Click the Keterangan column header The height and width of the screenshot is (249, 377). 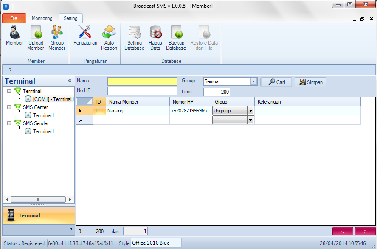307,101
